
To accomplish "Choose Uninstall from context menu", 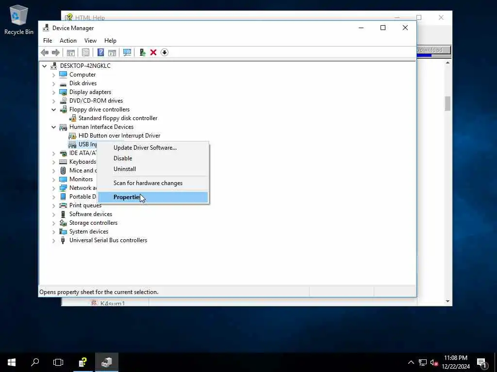I will tap(153, 169).
